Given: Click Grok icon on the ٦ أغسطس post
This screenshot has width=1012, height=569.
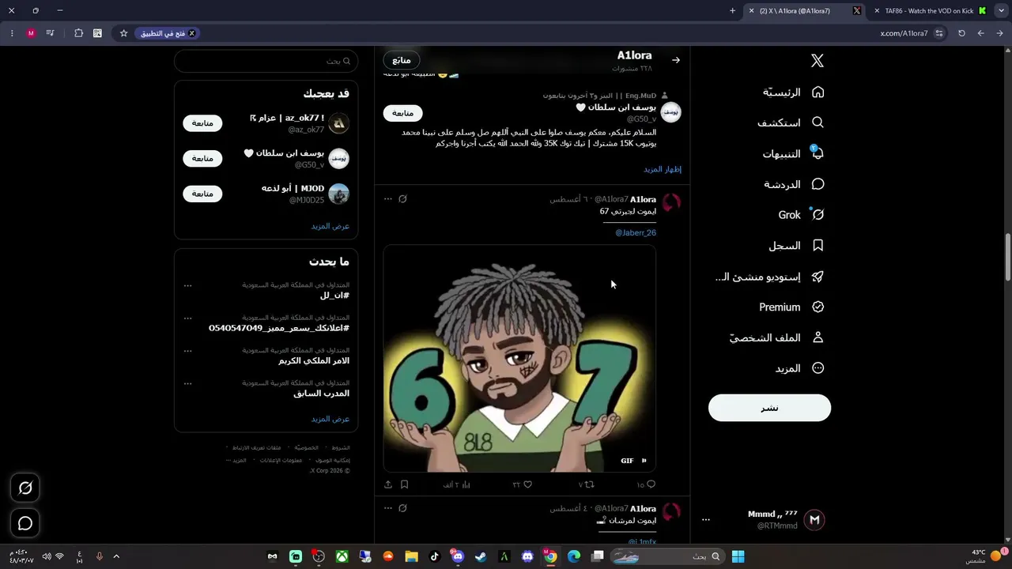Looking at the screenshot, I should click(x=403, y=199).
